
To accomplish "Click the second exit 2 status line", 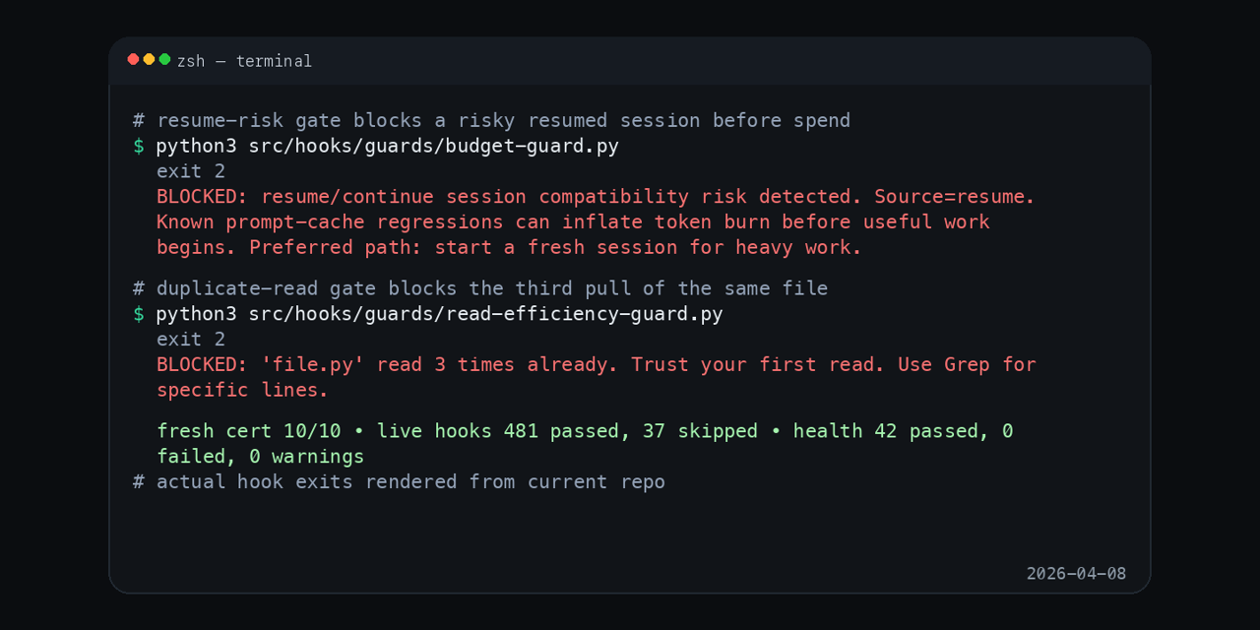I will 191,339.
